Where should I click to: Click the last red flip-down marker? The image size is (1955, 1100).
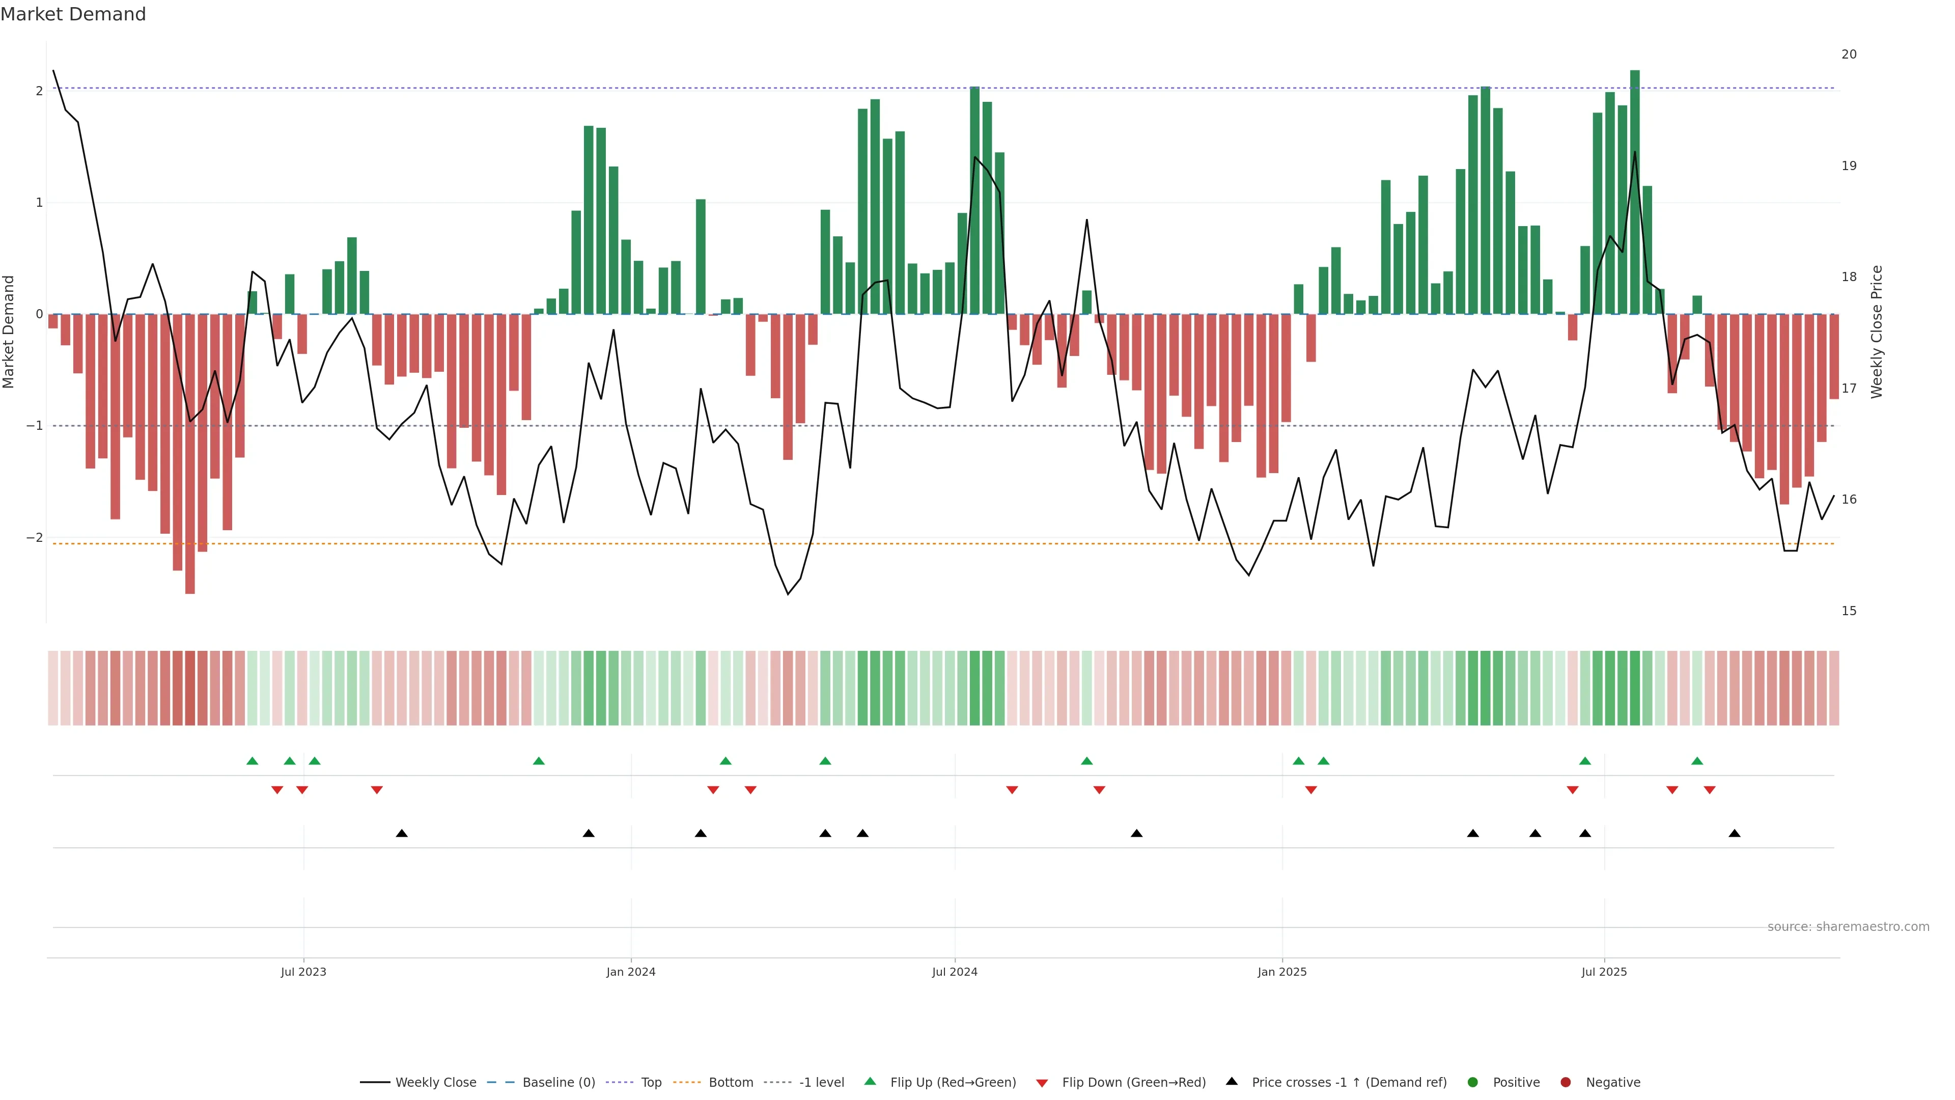[x=1709, y=790]
